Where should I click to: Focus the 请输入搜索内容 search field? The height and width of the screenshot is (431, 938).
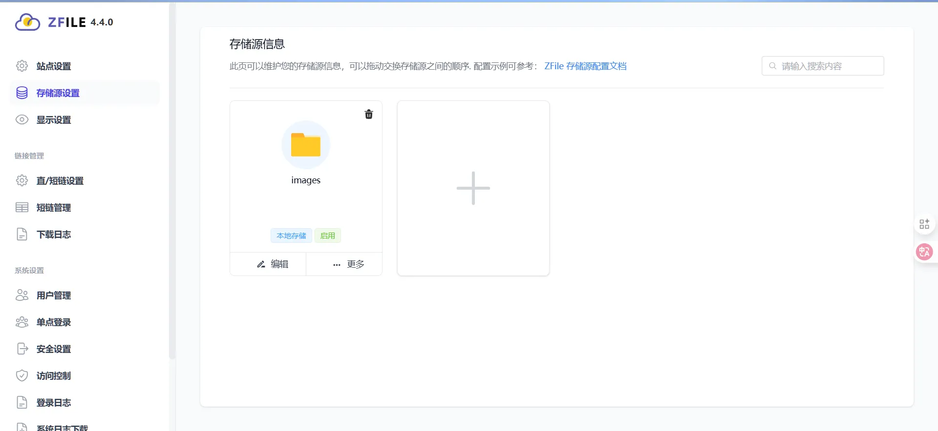pyautogui.click(x=823, y=66)
